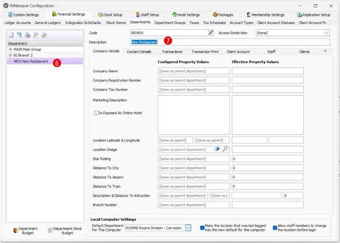
Task: Open the Transactions tab
Action: 172,51
